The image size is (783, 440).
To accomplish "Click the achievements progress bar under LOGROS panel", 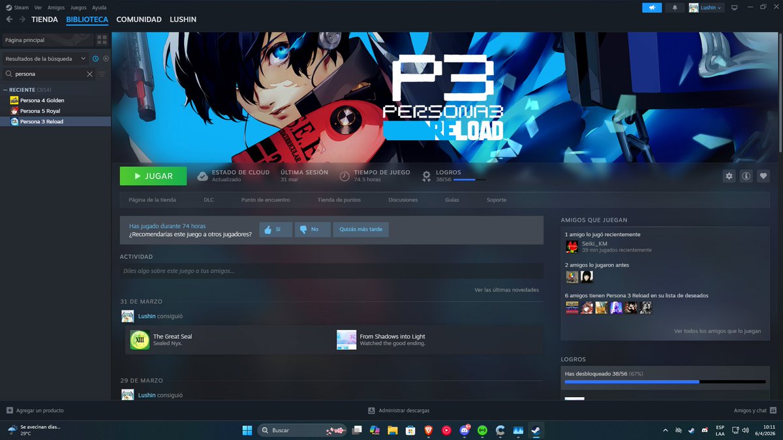I will tap(665, 381).
